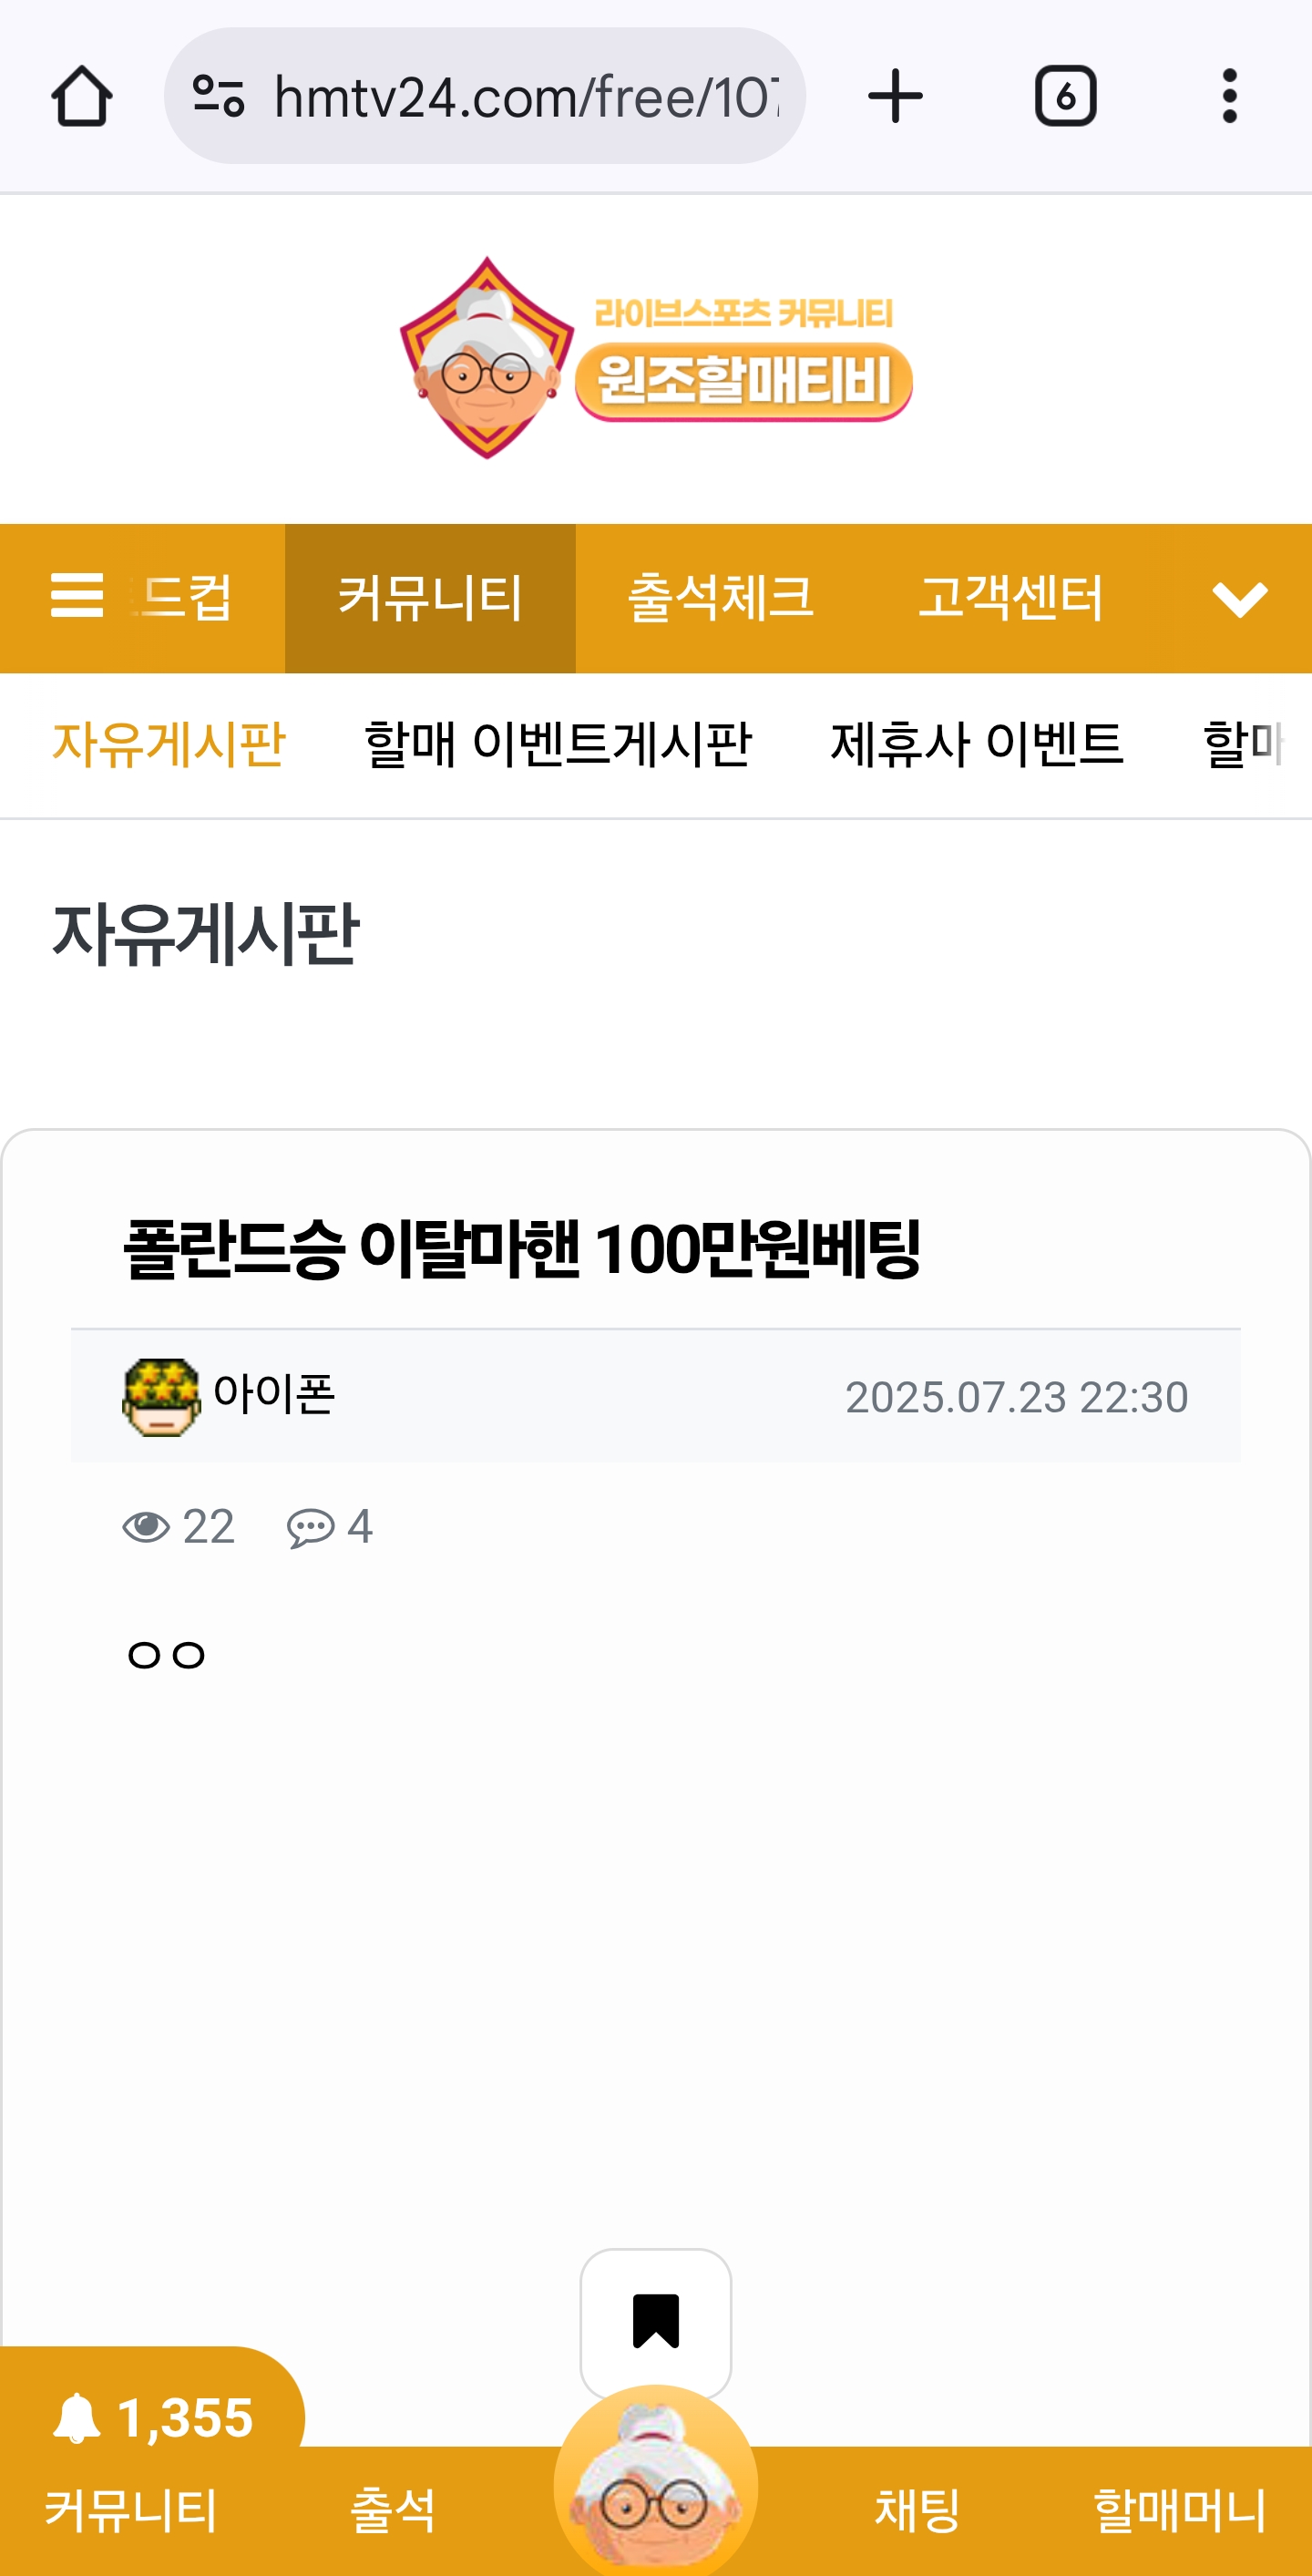Open the hamburger menu in orange navbar
The width and height of the screenshot is (1312, 2576).
pos(77,597)
